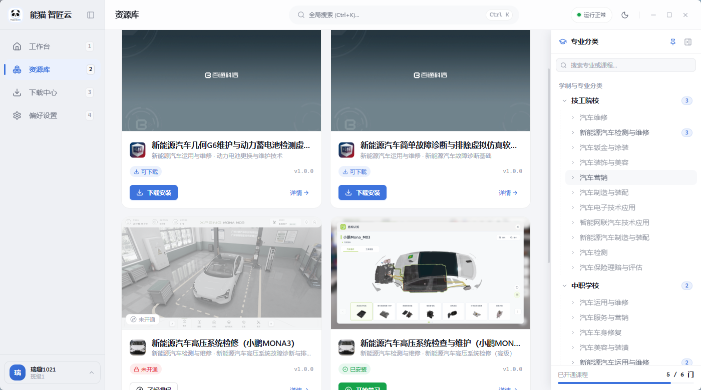Expand 新能源汽车检测与维修 tree node
Screen dimensions: 701x390
pyautogui.click(x=573, y=132)
